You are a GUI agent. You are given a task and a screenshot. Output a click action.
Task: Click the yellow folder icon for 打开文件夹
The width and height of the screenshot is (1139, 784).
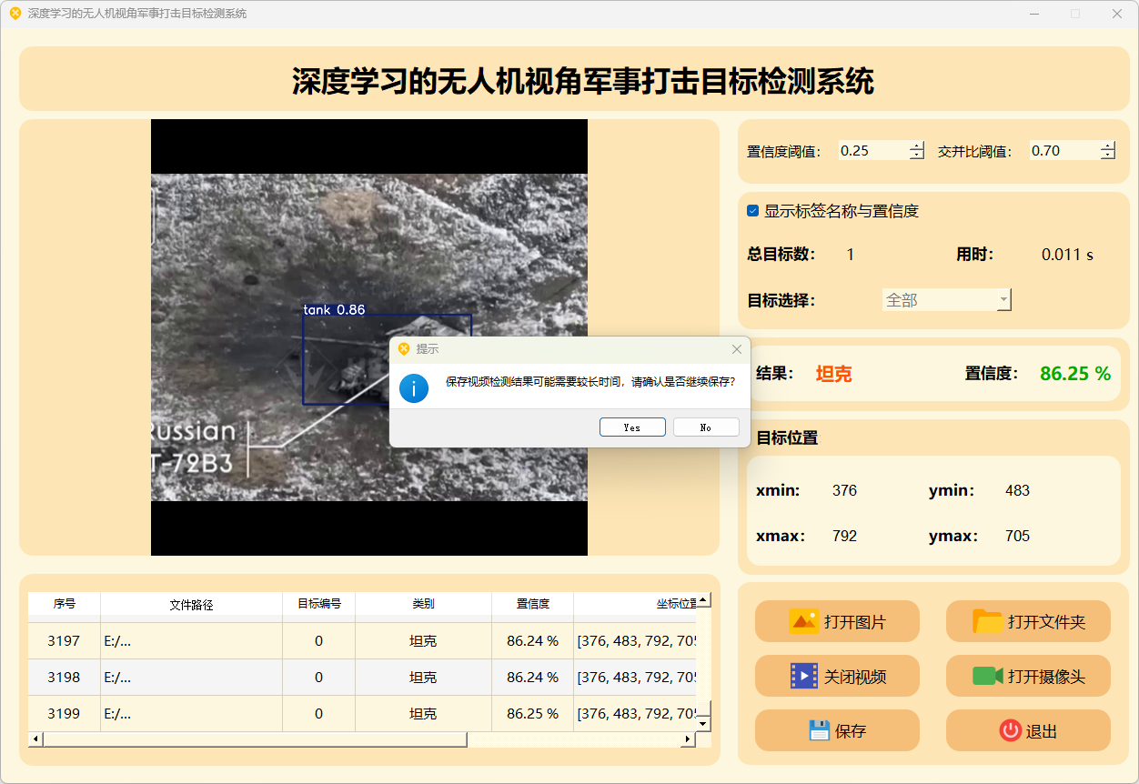(987, 622)
